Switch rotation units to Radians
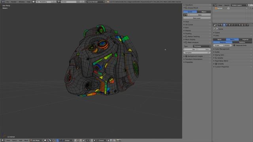Viewport: 253px width, 142px height. click(242, 42)
